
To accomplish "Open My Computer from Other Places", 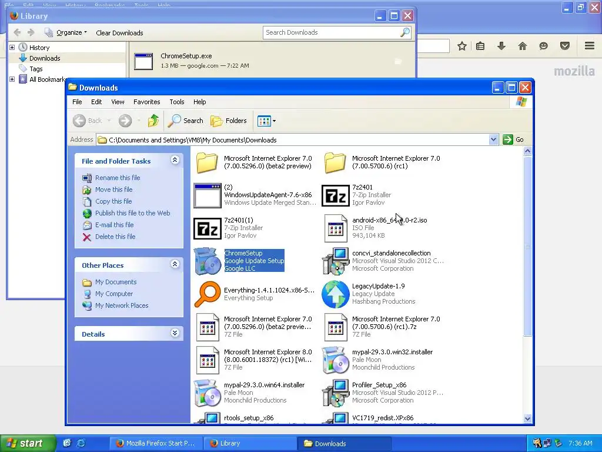I will (114, 294).
